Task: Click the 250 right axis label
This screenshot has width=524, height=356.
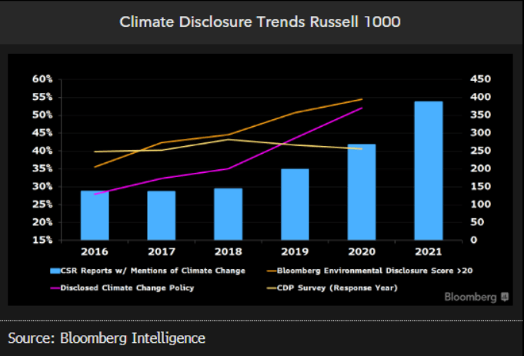Action: click(x=481, y=151)
